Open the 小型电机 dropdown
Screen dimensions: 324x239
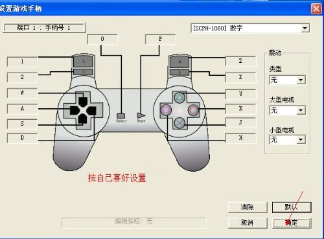tap(287, 139)
